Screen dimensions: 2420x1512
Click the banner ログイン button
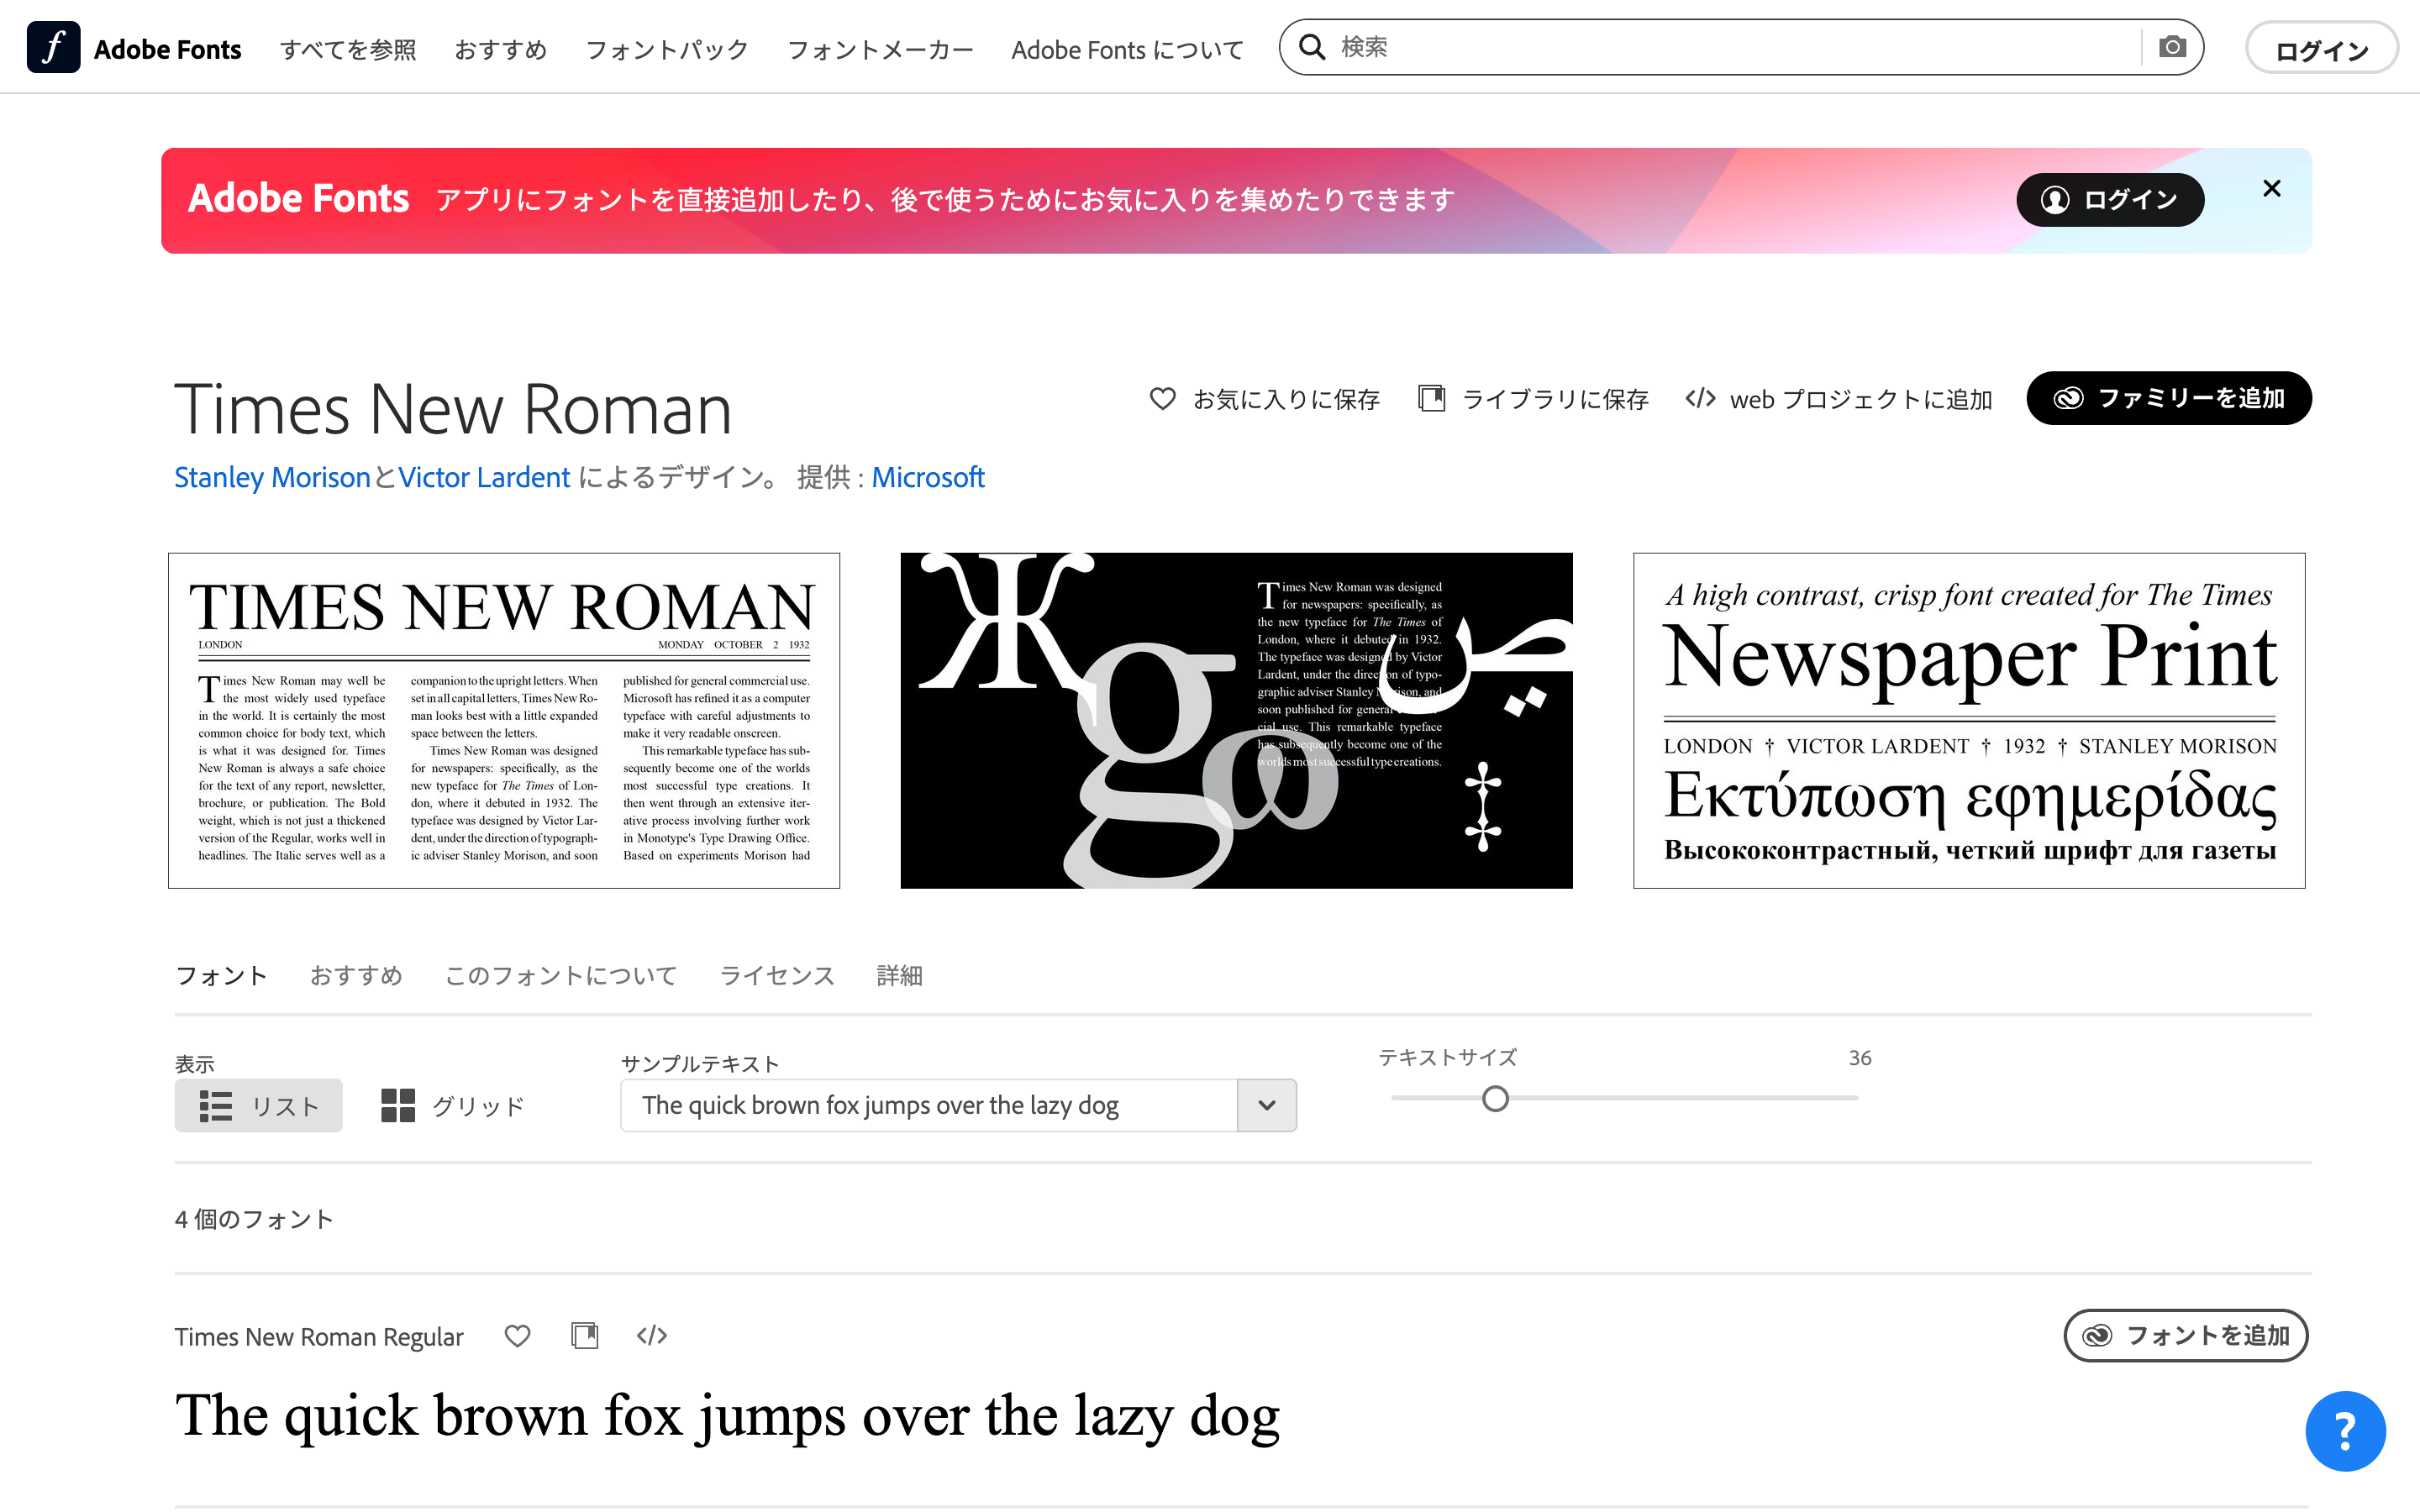[x=2110, y=200]
